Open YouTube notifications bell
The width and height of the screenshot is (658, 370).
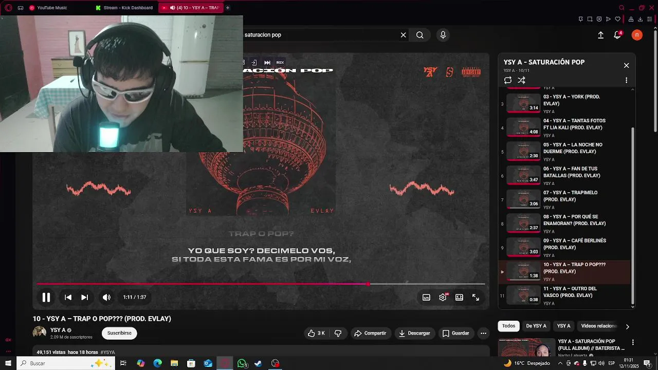(617, 35)
